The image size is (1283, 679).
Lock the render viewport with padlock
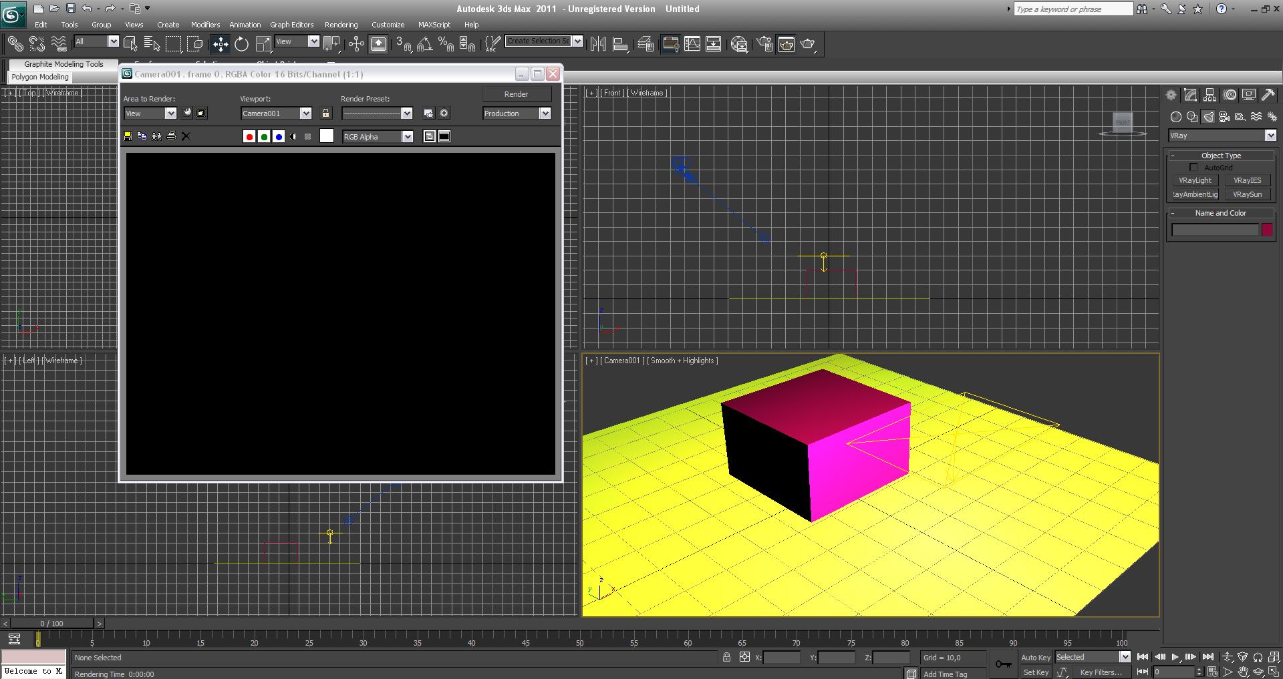coord(325,114)
